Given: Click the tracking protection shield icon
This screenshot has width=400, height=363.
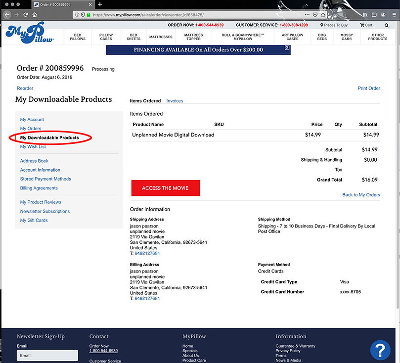Looking at the screenshot, I should [x=83, y=15].
